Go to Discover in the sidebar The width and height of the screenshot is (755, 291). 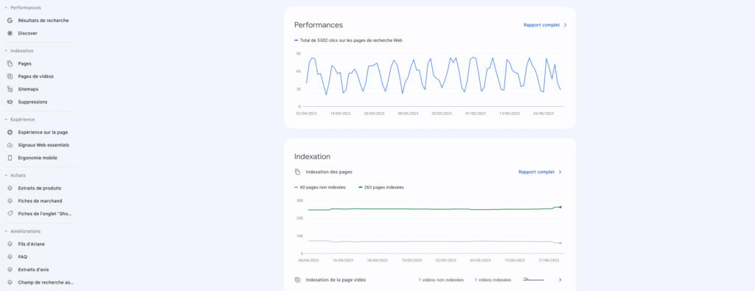tap(27, 33)
